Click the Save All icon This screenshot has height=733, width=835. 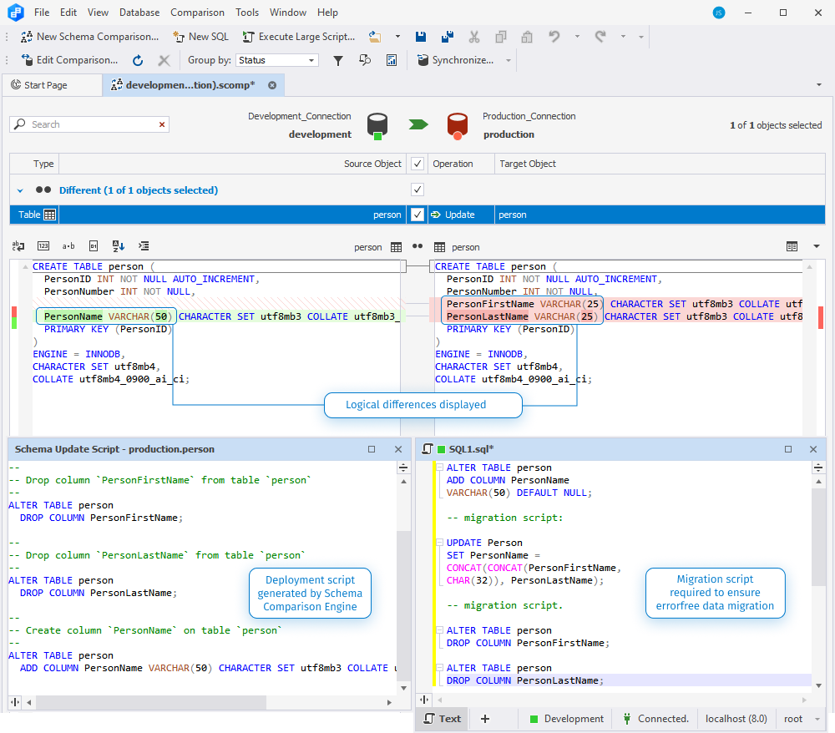448,37
